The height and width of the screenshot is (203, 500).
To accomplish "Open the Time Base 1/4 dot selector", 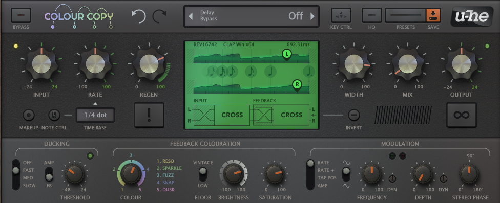I will pos(95,115).
